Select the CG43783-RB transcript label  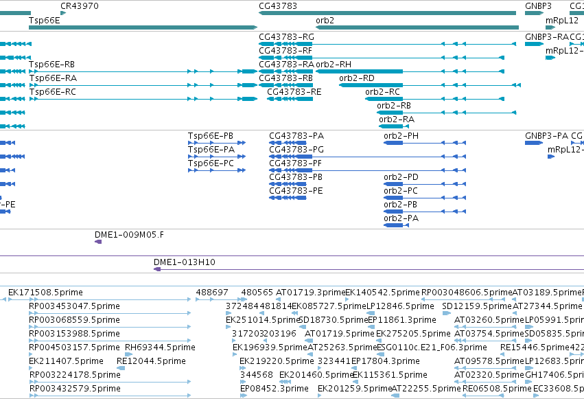click(x=285, y=78)
